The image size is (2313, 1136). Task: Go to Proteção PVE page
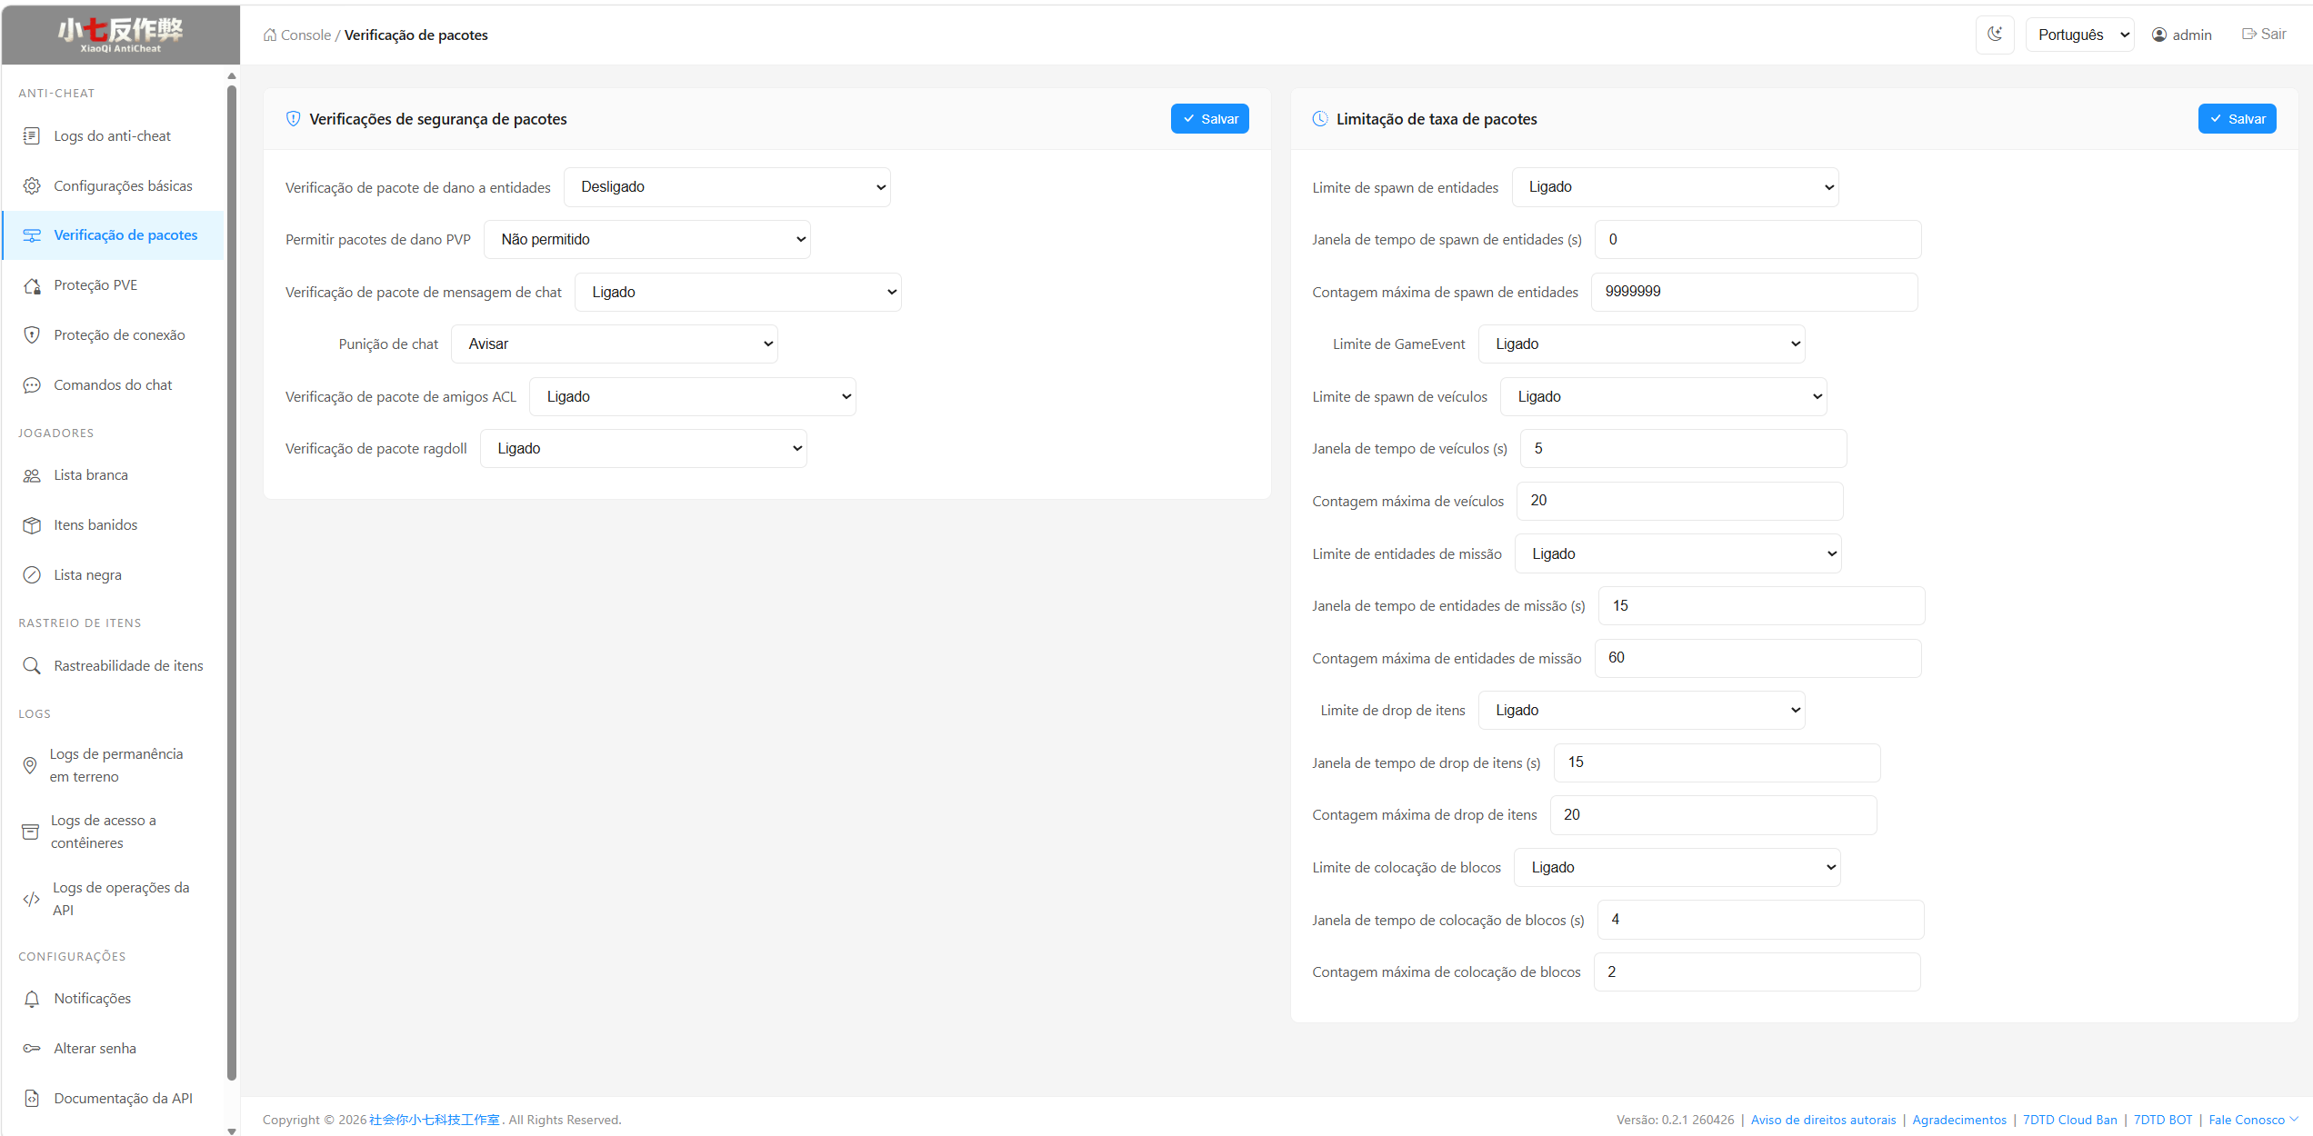pos(95,285)
